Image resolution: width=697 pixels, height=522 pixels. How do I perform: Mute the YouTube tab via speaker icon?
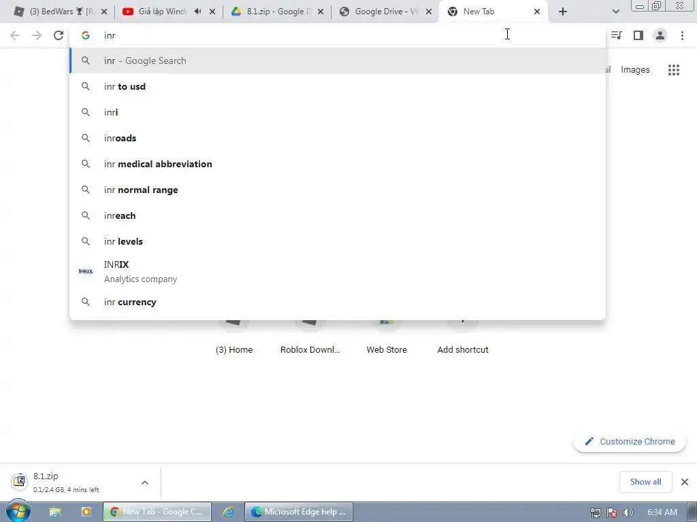pos(198,12)
